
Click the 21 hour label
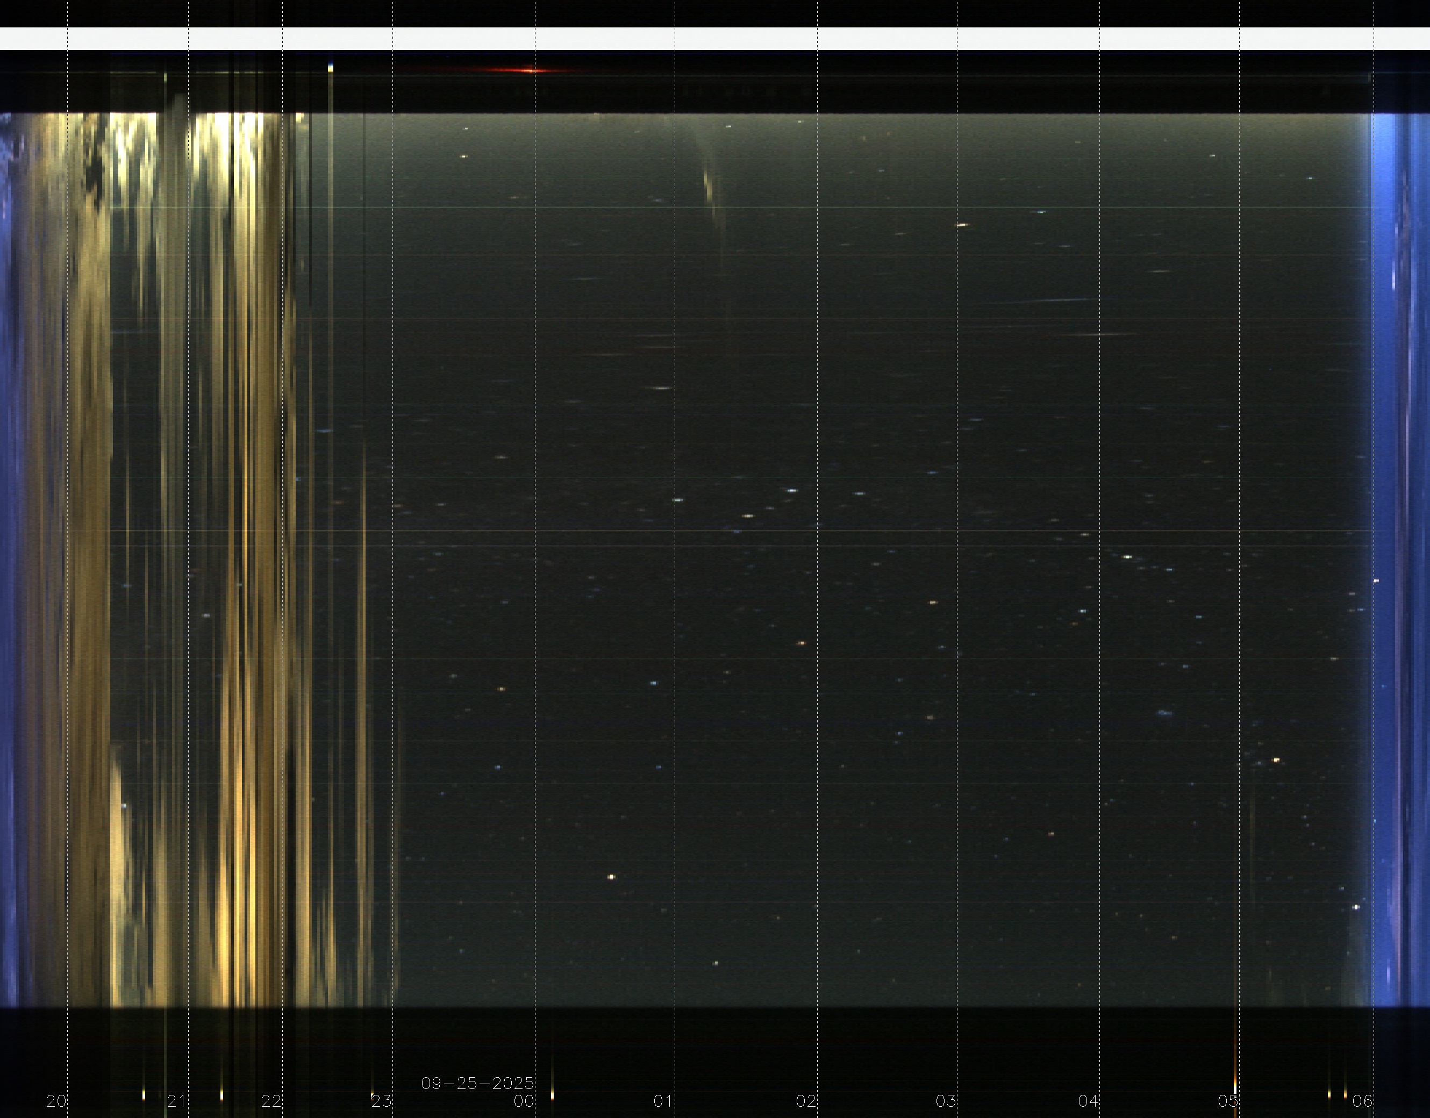click(x=177, y=1101)
